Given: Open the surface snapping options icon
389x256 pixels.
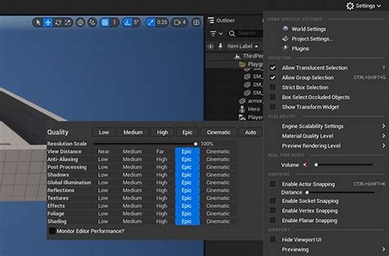Looking at the screenshot, I should (92, 23).
